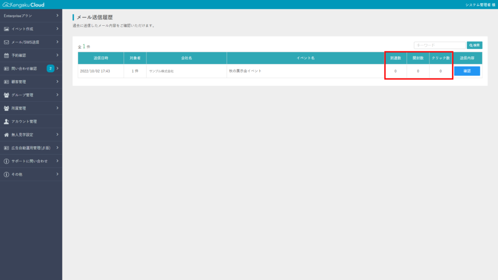Click the 開封数 column header

(418, 58)
